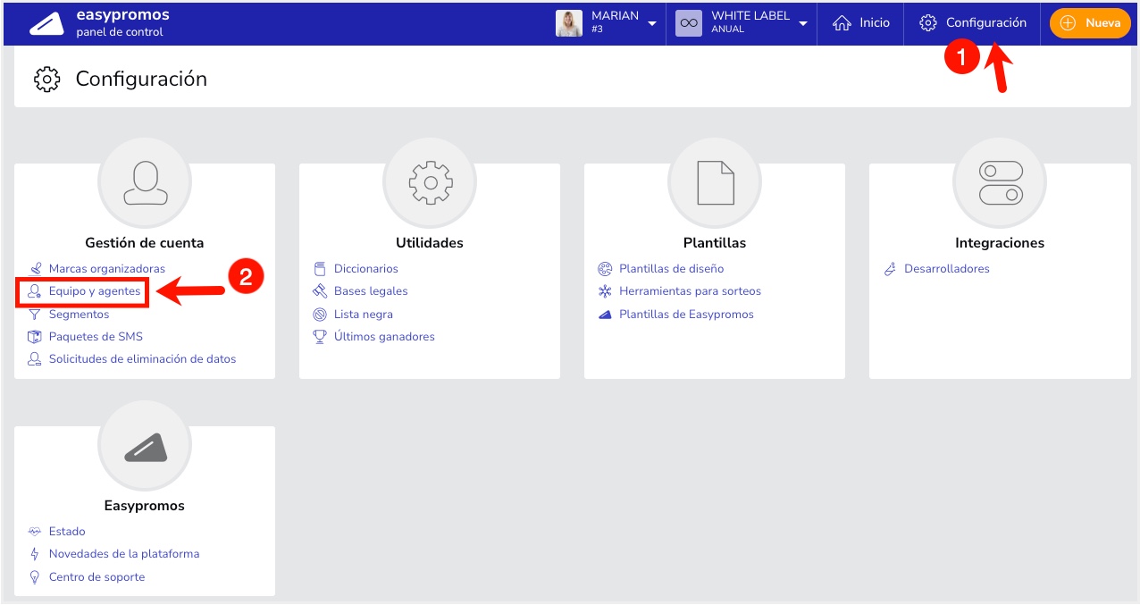1140x605 pixels.
Task: Click the Diccionarios icon
Action: point(320,269)
